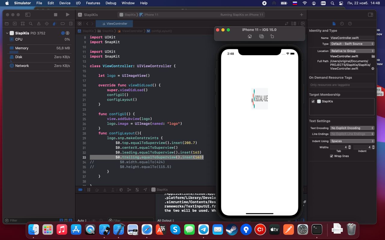
Task: Stop the running app in Xcode
Action: (56, 14)
